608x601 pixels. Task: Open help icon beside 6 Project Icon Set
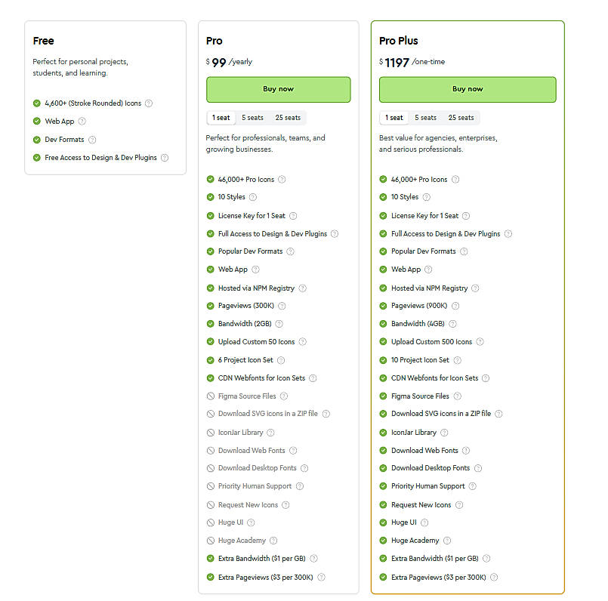click(281, 360)
